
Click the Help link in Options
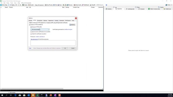tap(30, 48)
